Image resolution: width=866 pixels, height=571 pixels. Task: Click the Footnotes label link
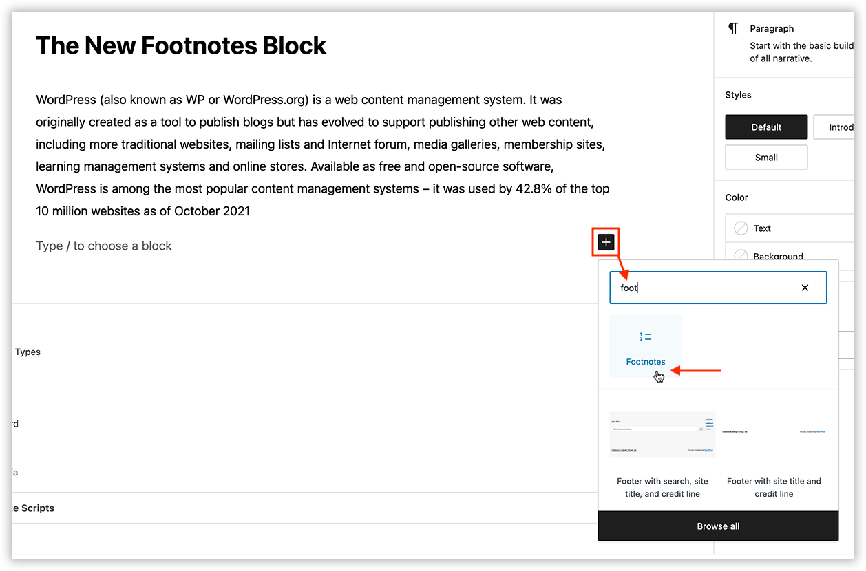(645, 361)
